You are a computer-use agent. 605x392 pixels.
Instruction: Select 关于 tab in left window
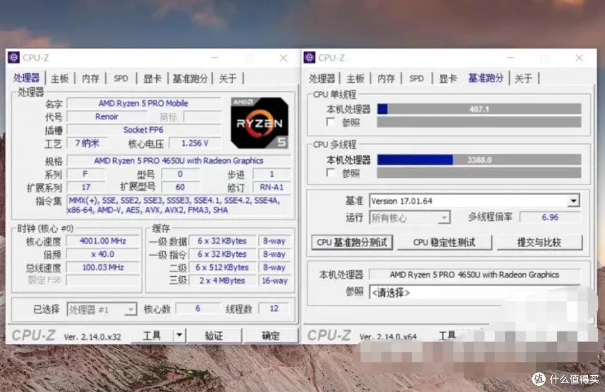(227, 78)
